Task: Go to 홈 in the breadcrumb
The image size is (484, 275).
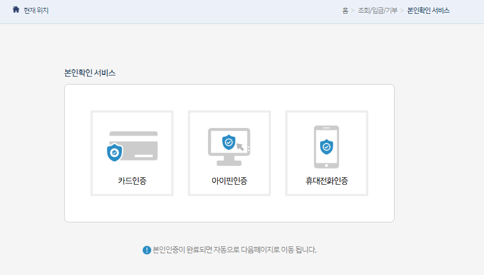Action: tap(345, 10)
